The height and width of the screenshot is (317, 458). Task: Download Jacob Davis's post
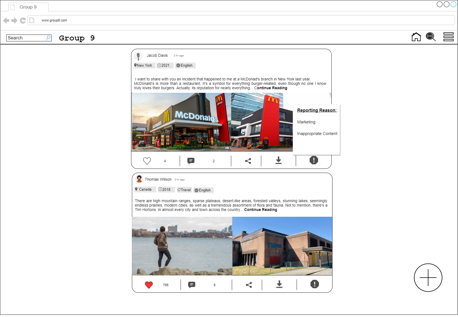coord(279,160)
